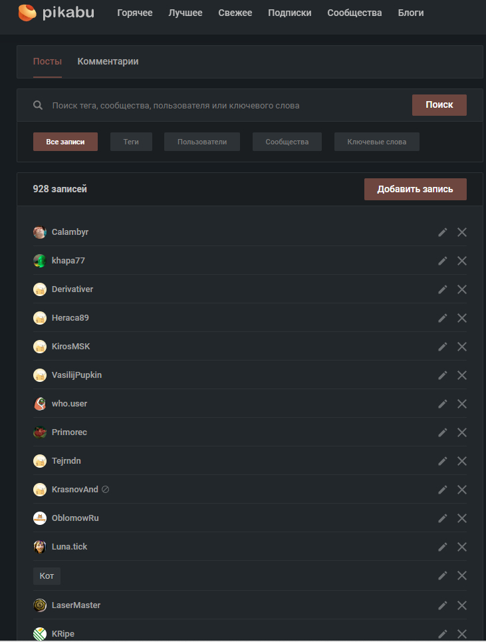Open the Горячее section
This screenshot has height=642, width=486.
tap(134, 13)
